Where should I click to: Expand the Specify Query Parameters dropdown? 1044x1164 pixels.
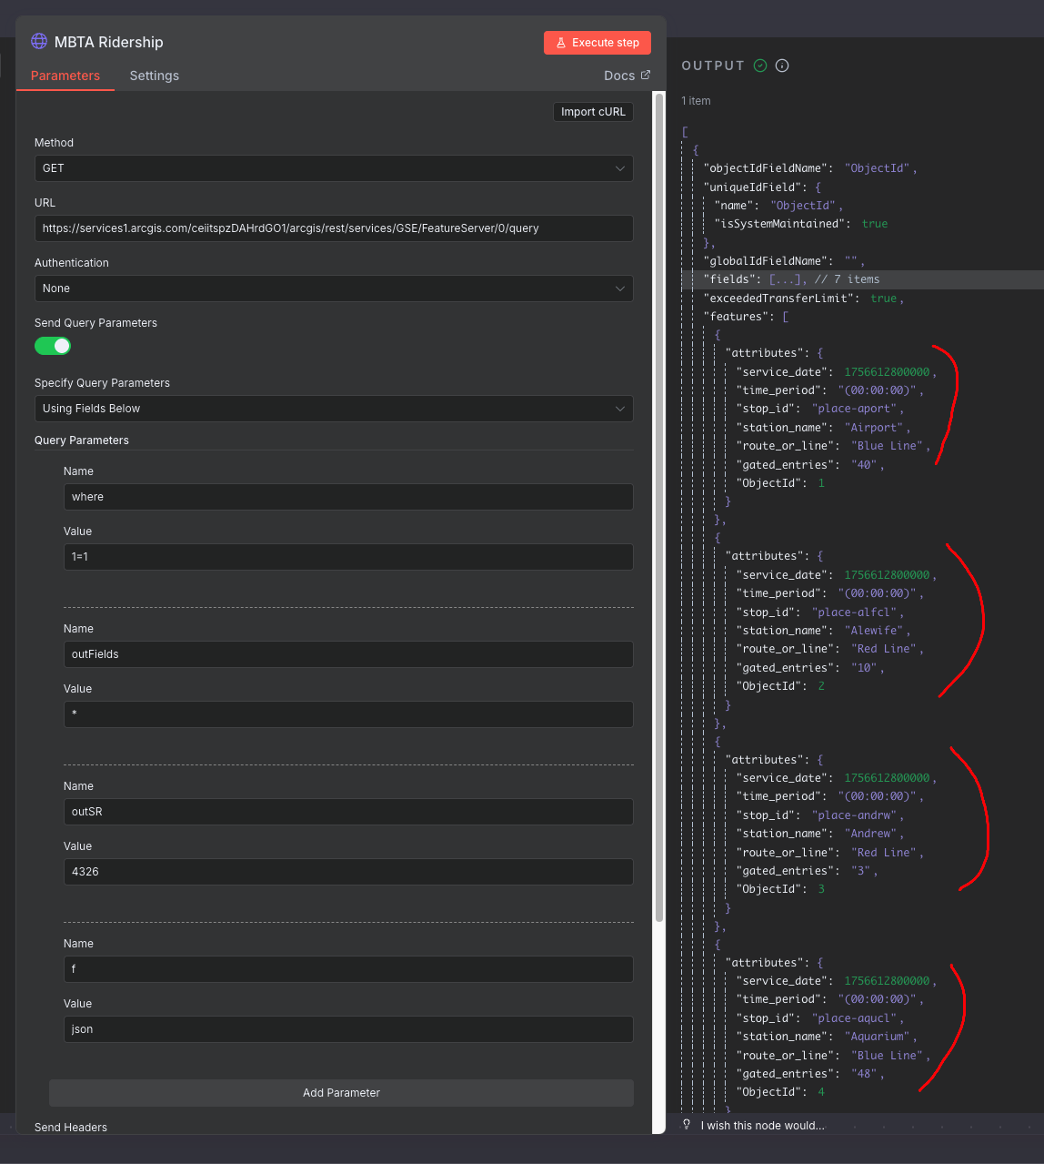[333, 409]
